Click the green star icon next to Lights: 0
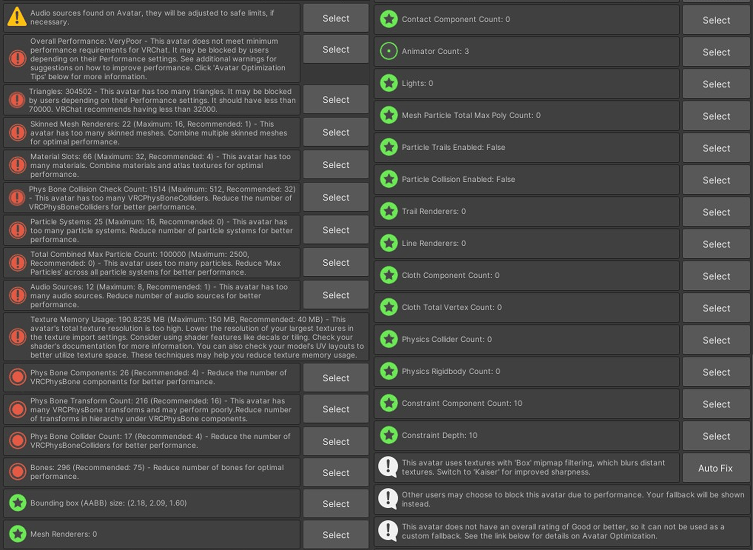This screenshot has height=550, width=753. (x=389, y=83)
